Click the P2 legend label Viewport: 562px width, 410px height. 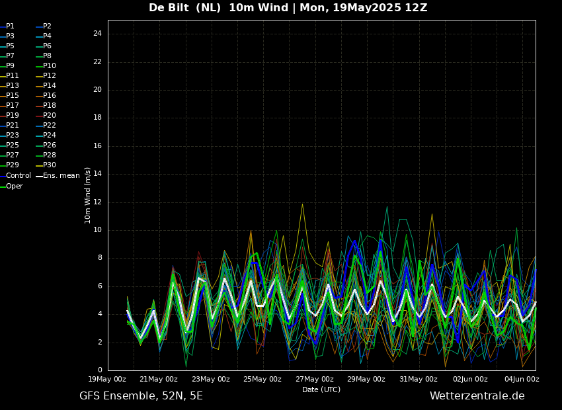tap(48, 26)
